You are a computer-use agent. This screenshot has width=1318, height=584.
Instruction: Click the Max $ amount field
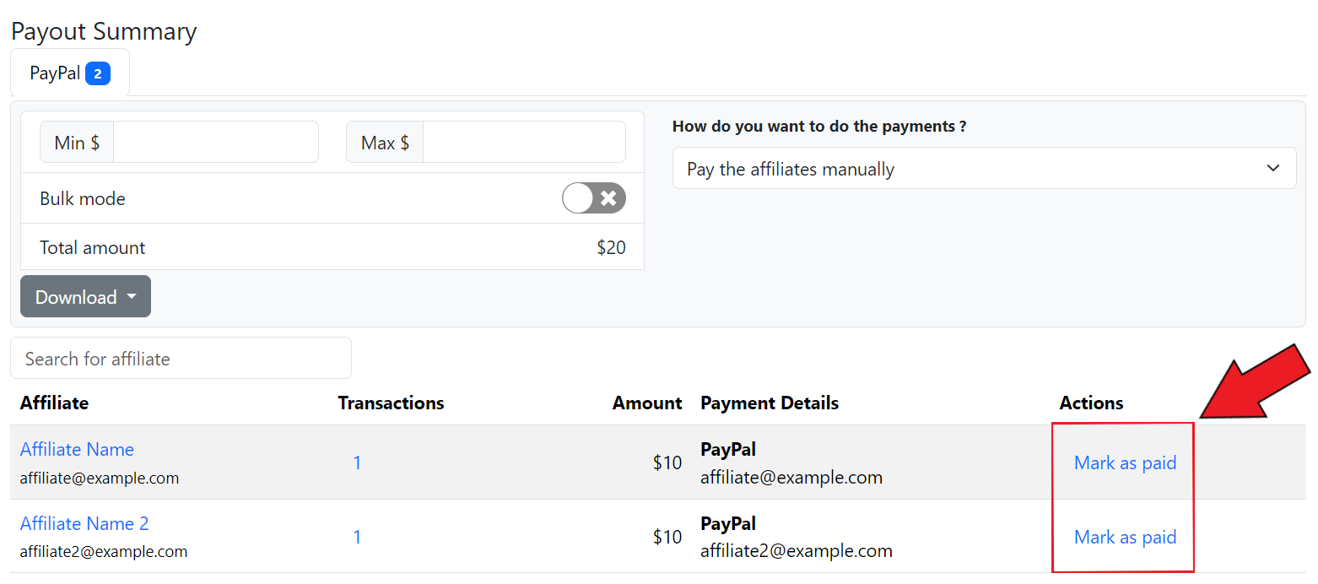point(523,143)
